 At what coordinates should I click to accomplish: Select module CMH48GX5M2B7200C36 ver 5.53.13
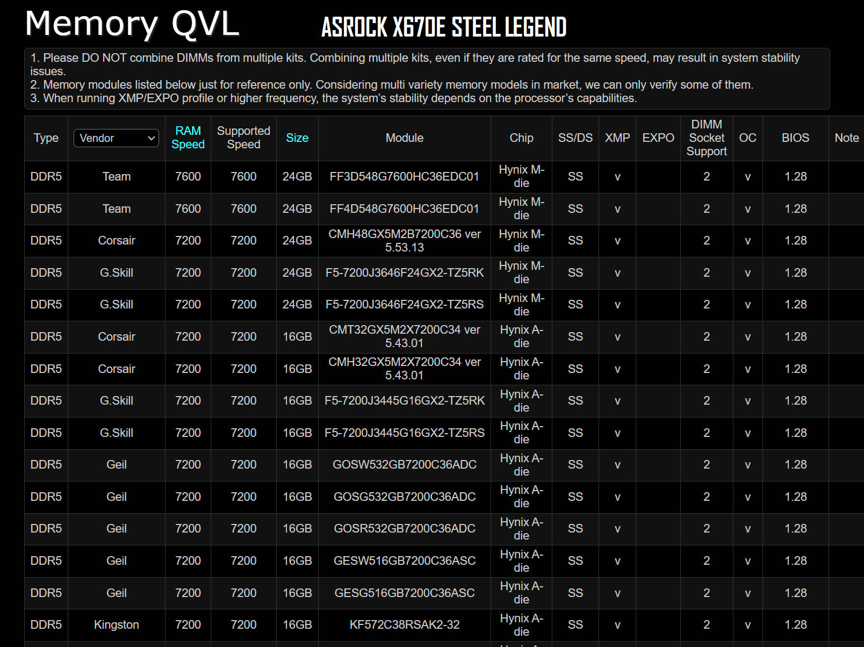point(405,241)
